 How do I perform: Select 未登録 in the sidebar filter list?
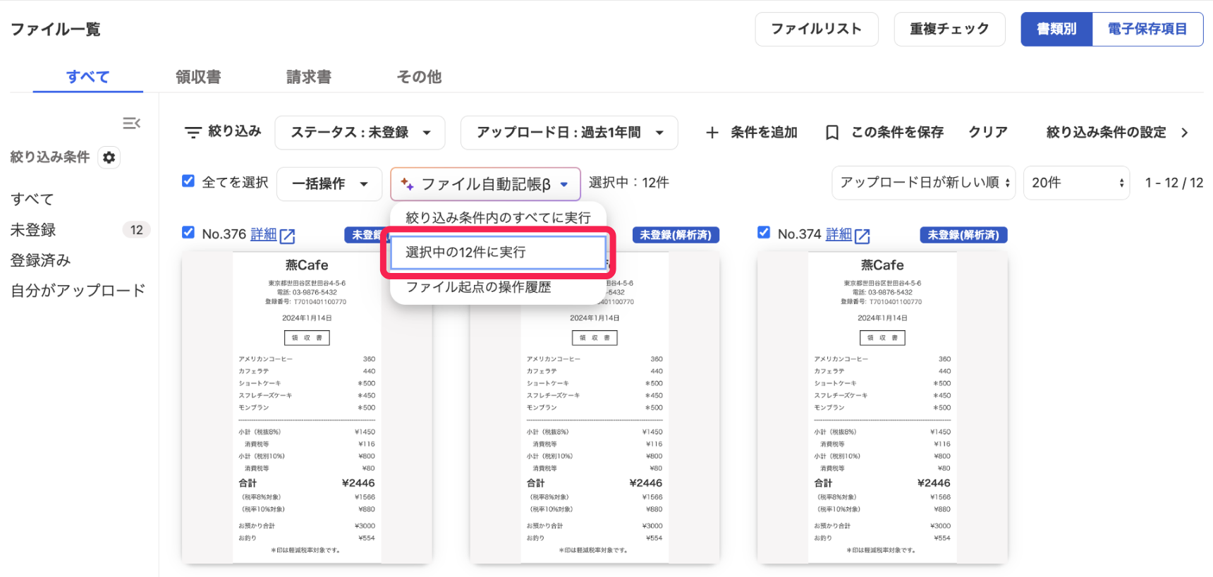point(33,230)
